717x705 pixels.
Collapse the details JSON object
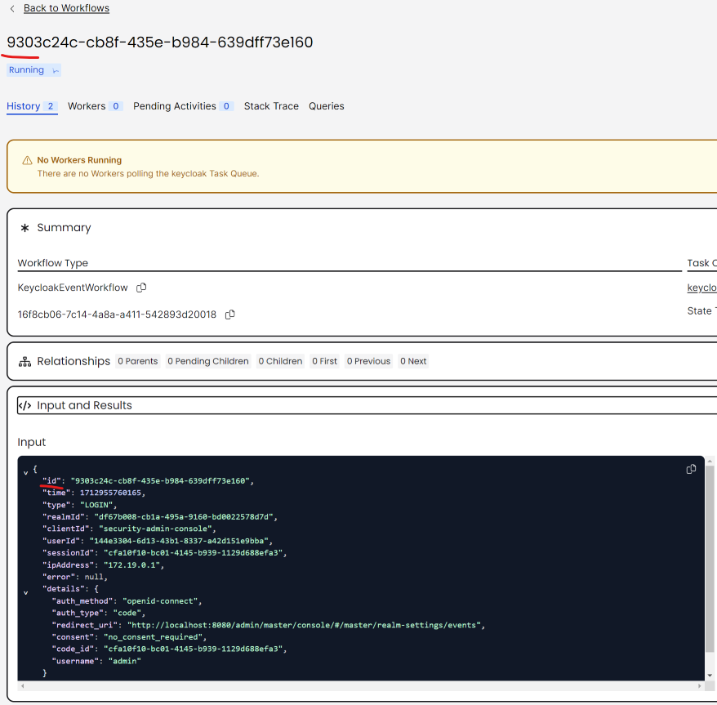point(26,593)
